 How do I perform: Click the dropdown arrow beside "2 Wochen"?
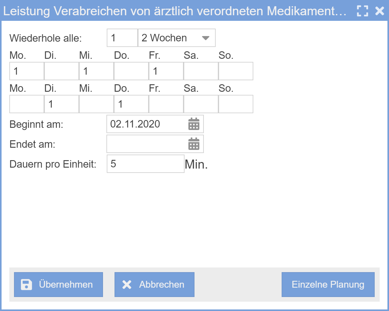click(x=206, y=38)
